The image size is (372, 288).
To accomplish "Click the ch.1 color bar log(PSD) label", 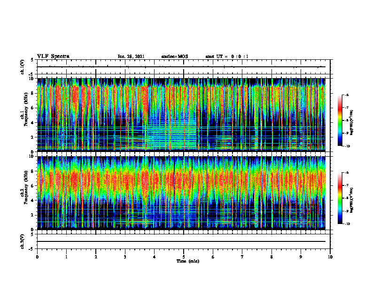I will point(352,123).
